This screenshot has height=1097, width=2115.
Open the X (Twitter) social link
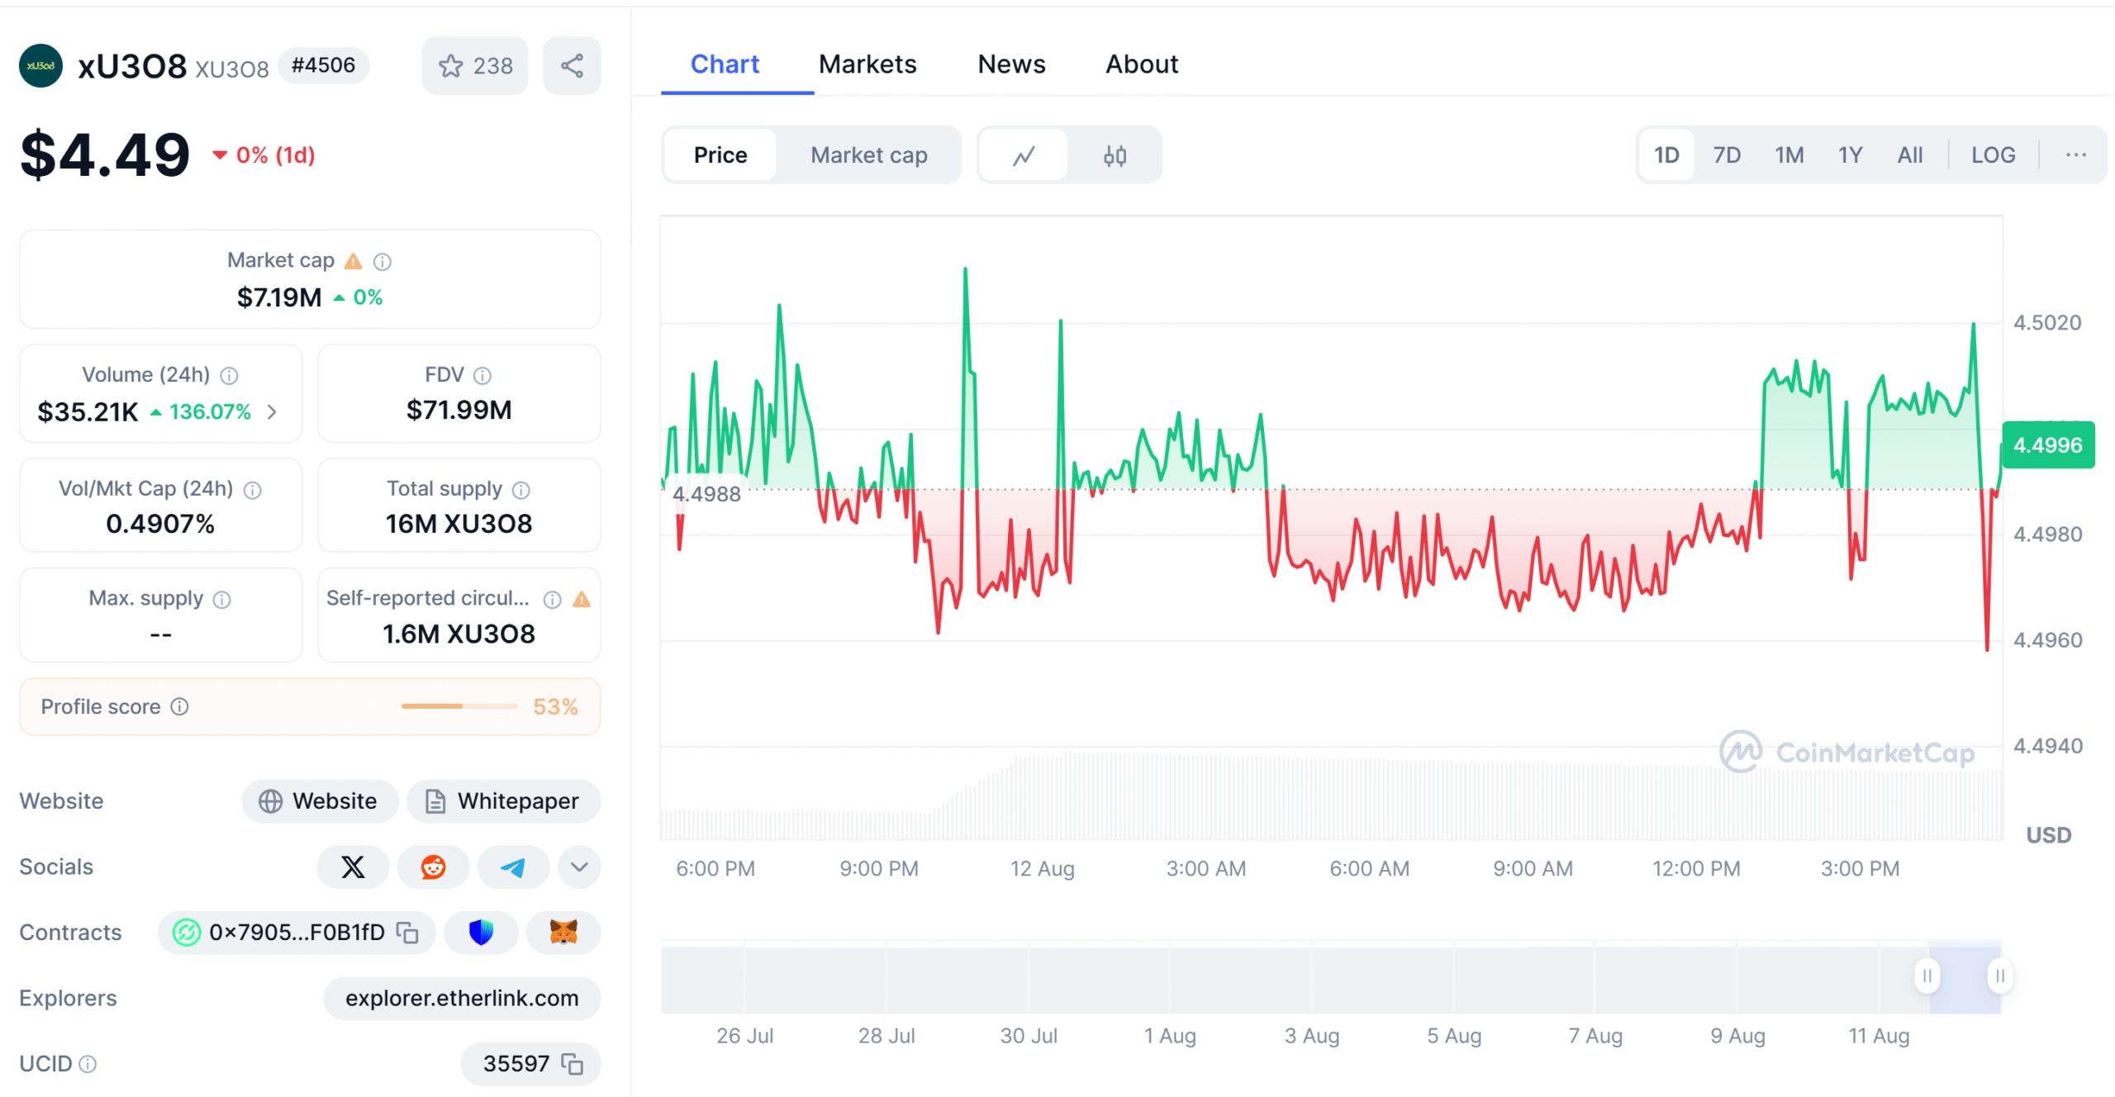coord(353,867)
